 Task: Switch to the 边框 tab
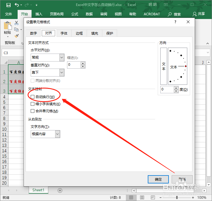tap(79, 33)
